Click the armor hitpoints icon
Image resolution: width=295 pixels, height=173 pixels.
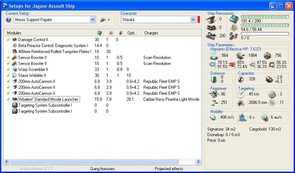241,55
